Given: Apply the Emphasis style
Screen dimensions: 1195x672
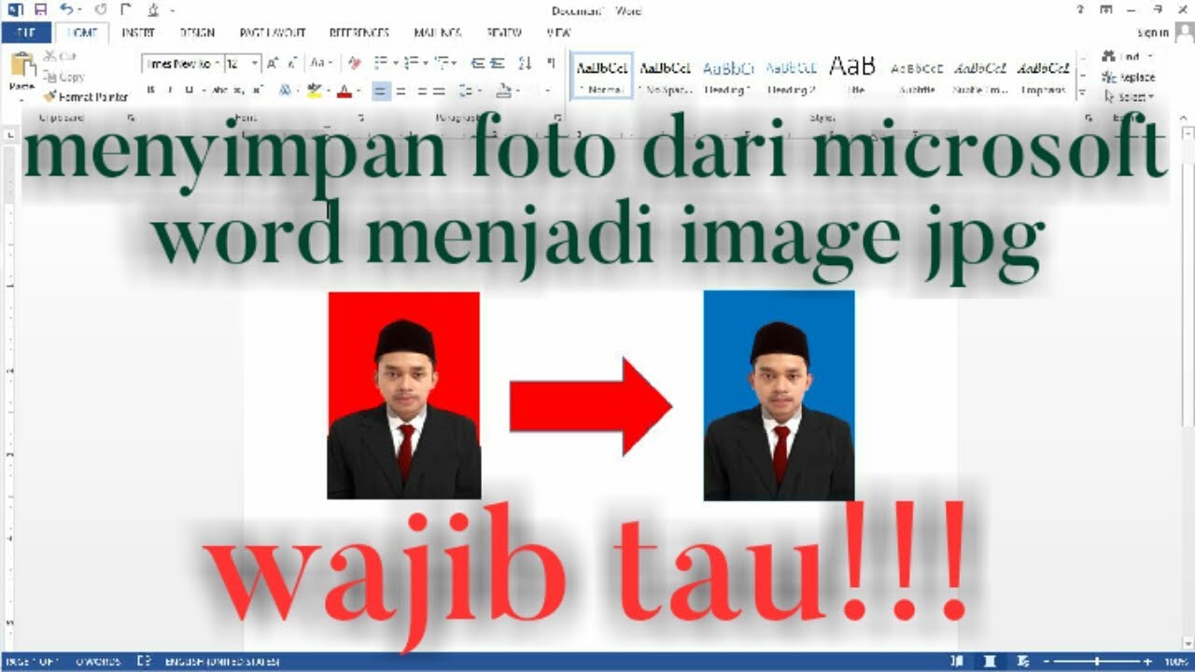Looking at the screenshot, I should (x=1043, y=77).
